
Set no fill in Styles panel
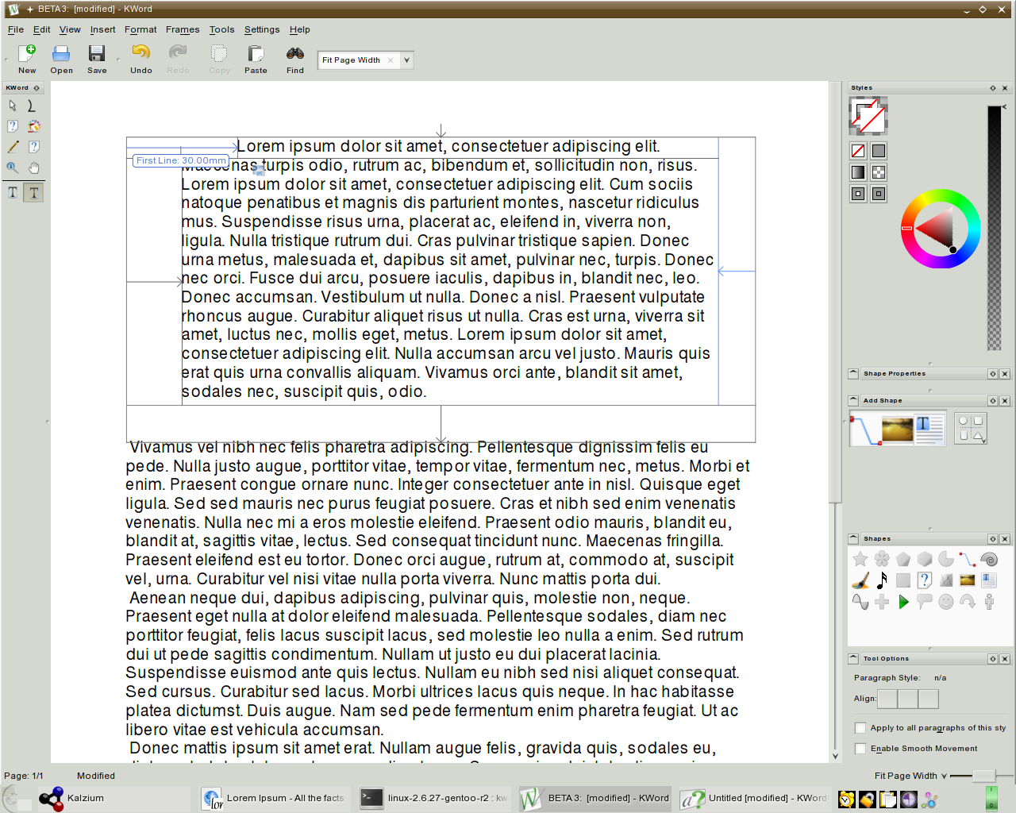858,151
